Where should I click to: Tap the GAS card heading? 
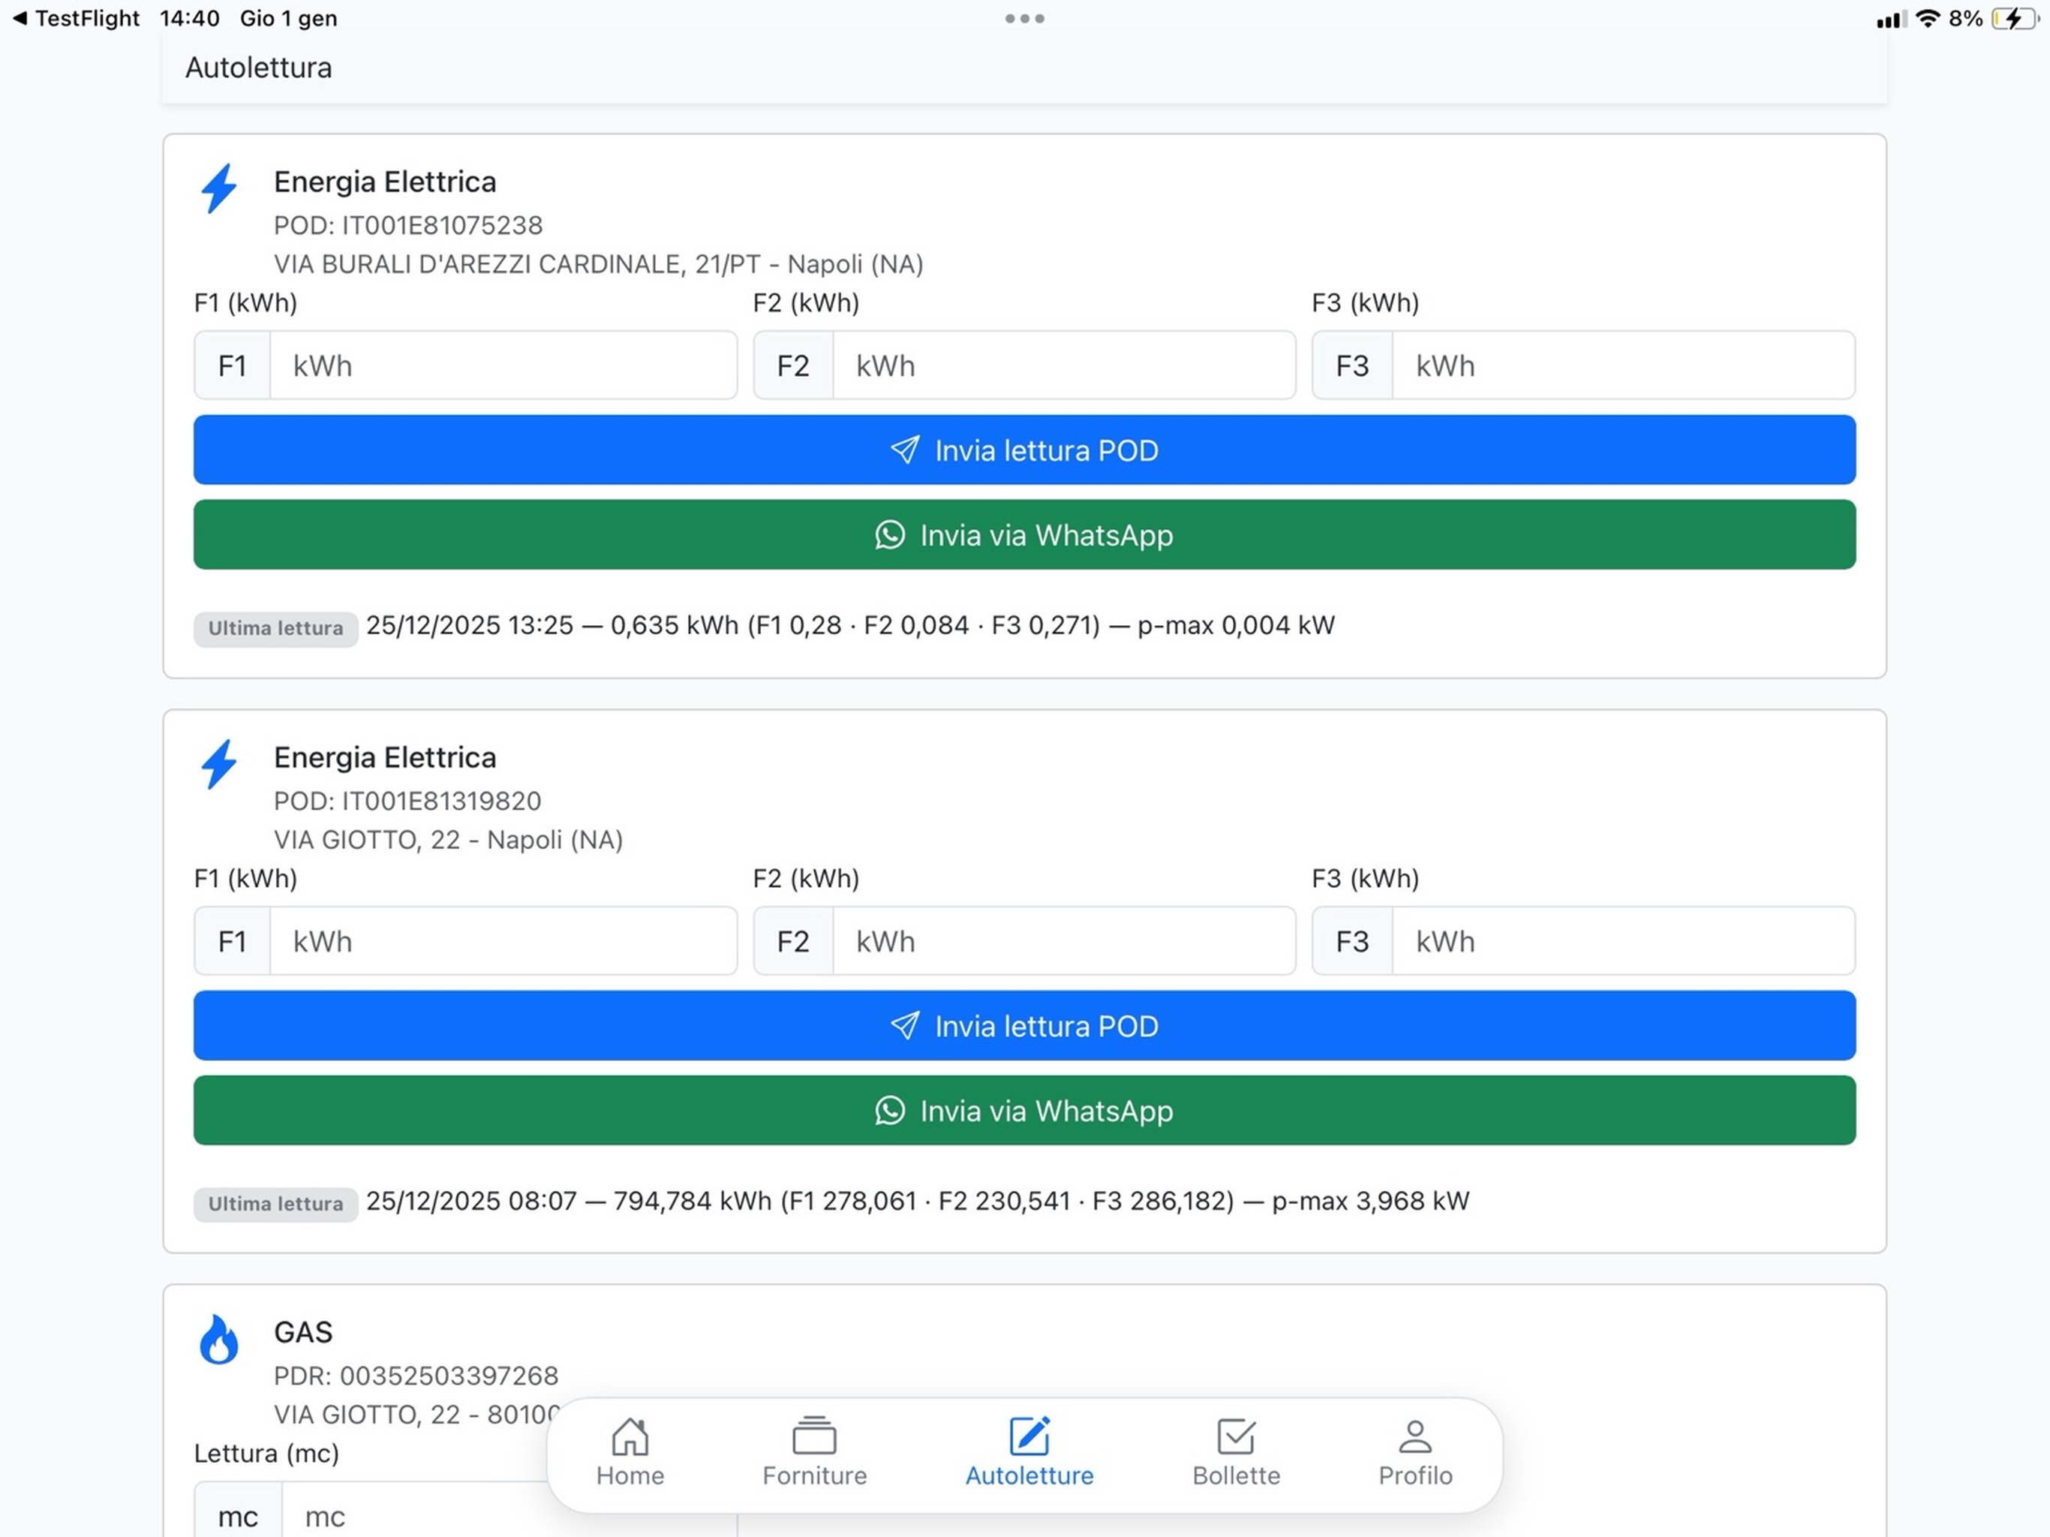click(303, 1332)
